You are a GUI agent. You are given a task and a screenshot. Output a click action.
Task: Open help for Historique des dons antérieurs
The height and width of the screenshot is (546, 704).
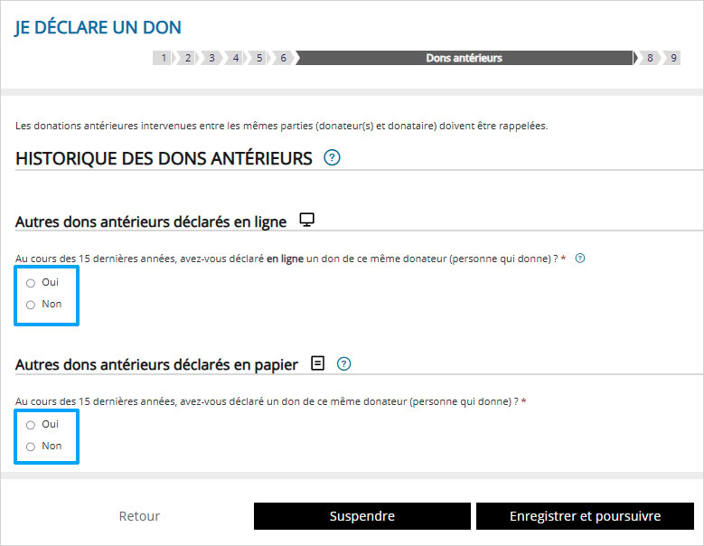point(332,158)
